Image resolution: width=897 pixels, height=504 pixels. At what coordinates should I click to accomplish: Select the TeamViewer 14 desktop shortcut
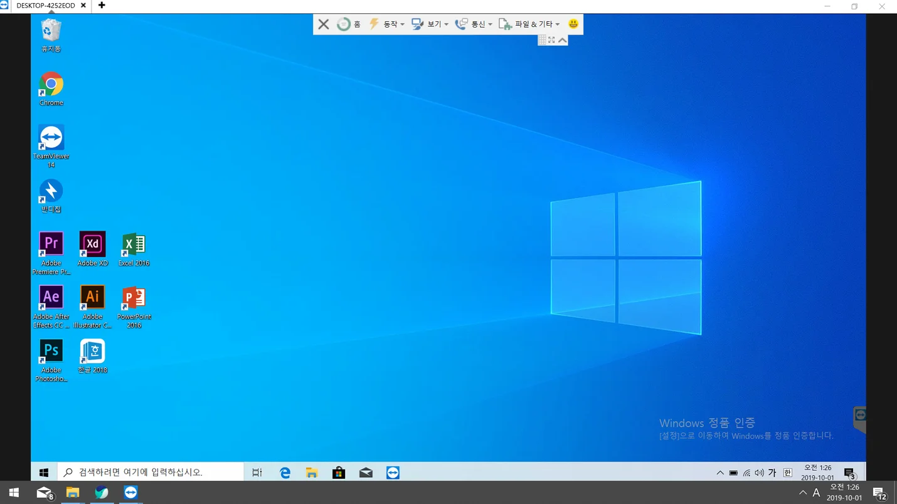click(x=51, y=146)
